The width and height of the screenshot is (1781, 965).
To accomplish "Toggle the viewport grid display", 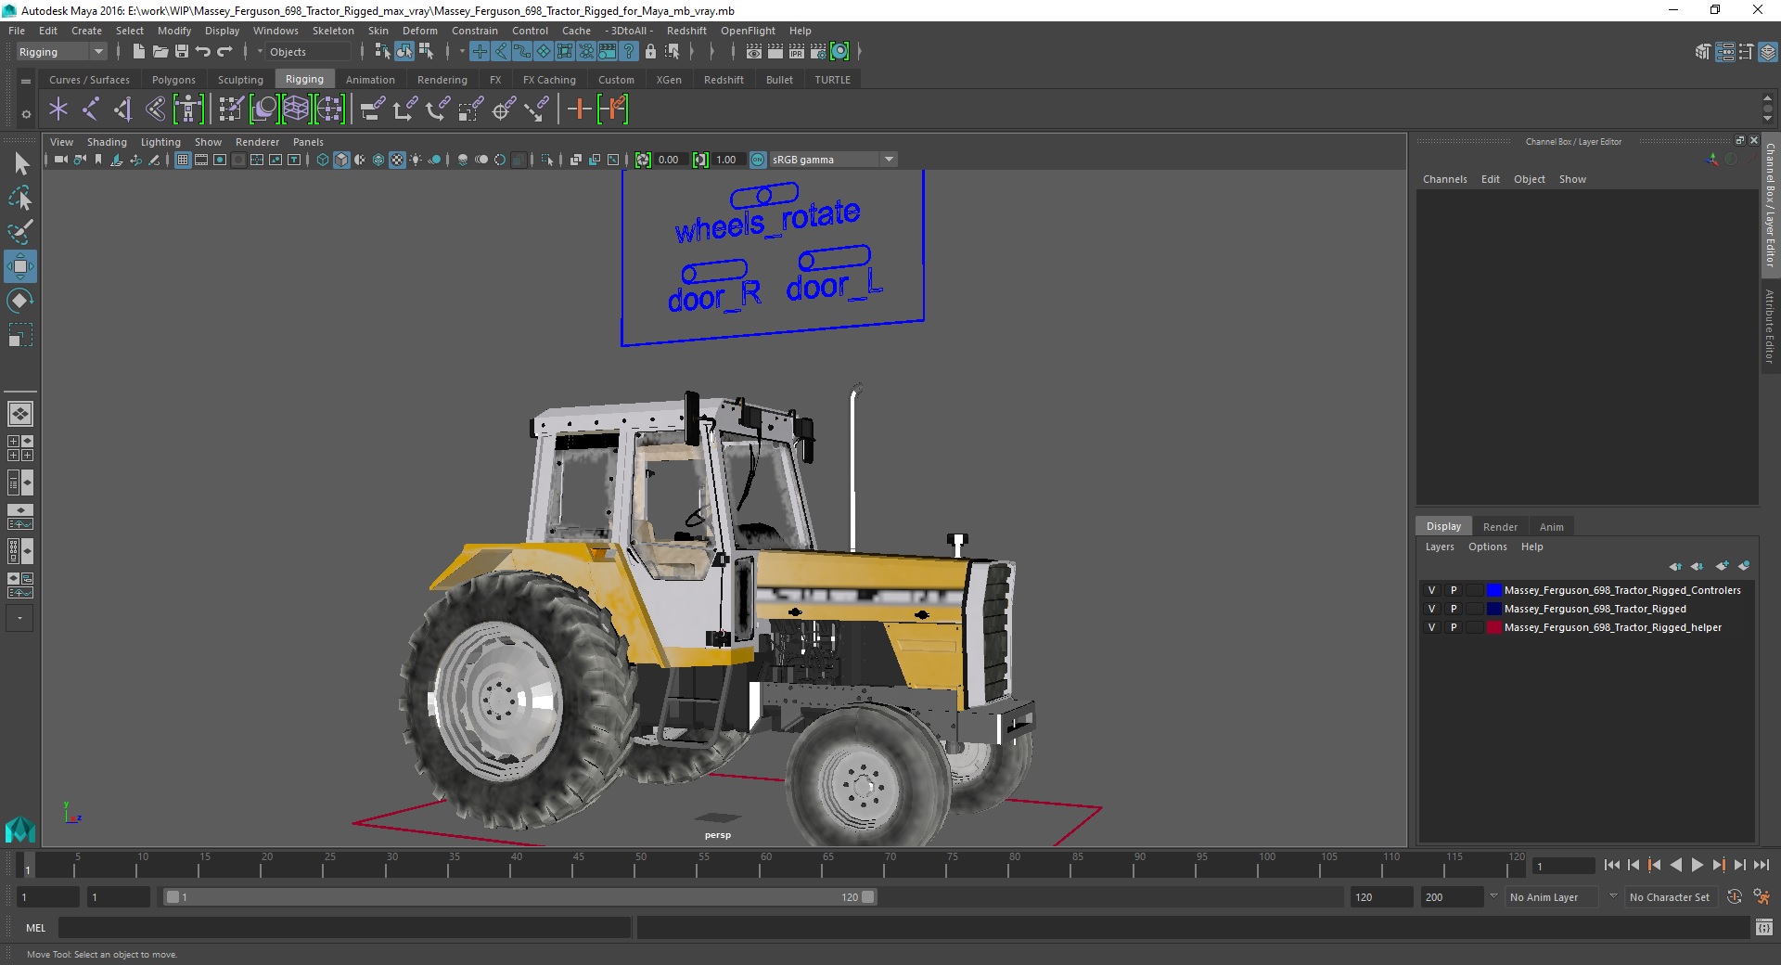I will click(x=183, y=160).
